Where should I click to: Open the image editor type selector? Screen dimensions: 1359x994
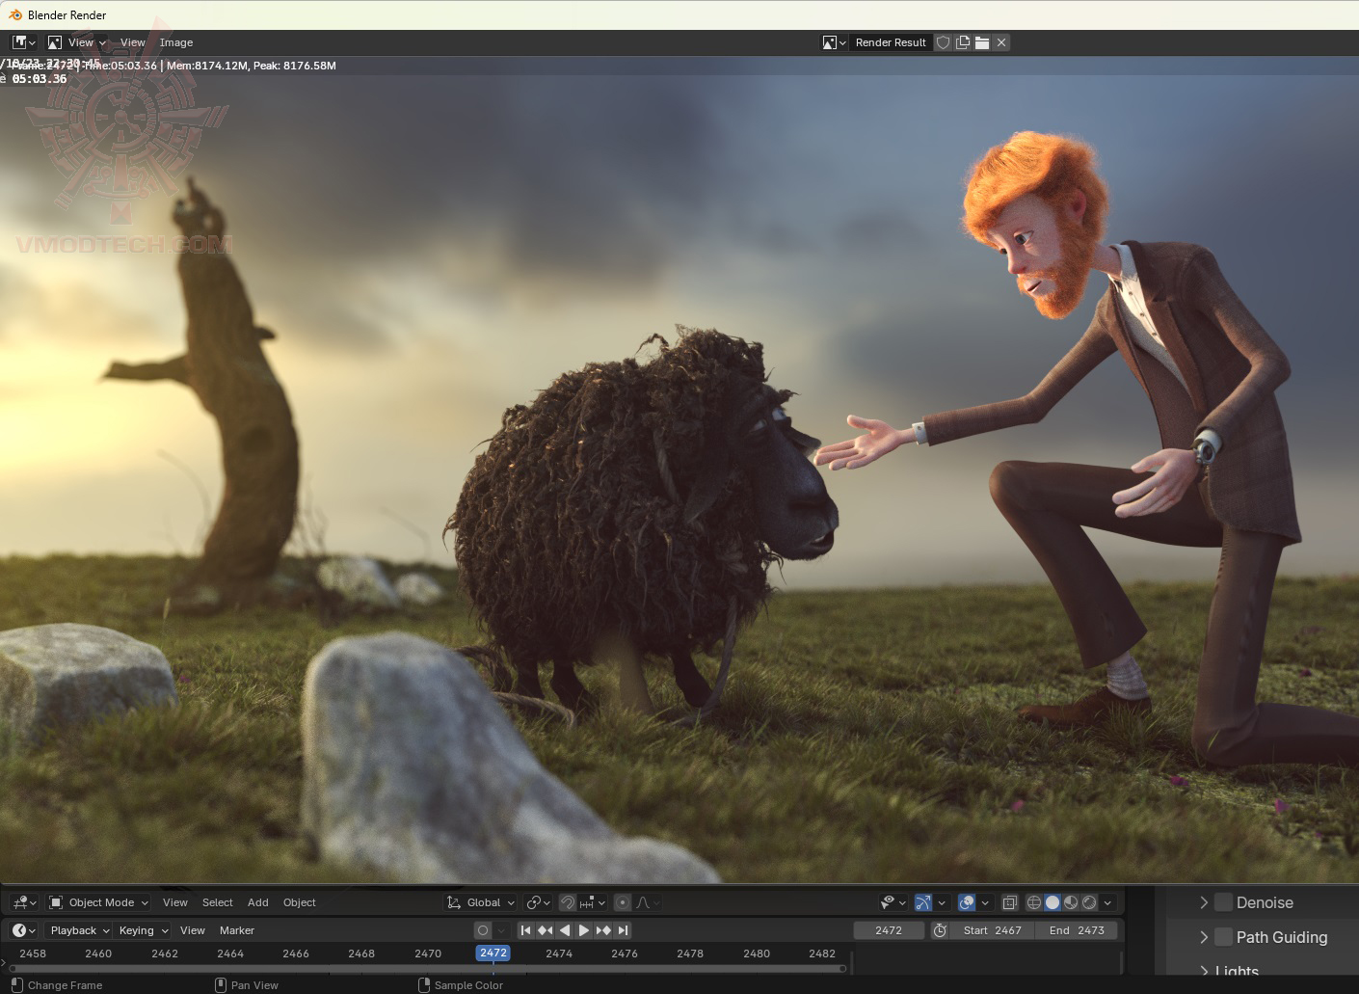[24, 42]
